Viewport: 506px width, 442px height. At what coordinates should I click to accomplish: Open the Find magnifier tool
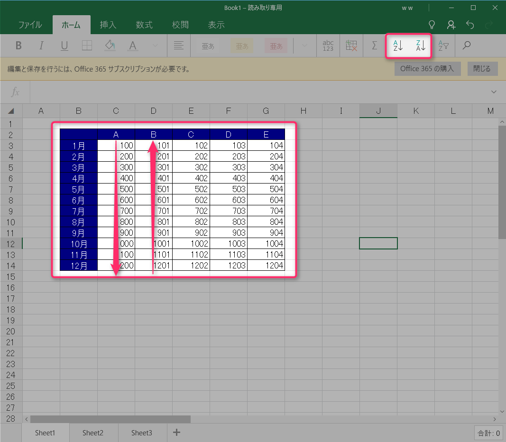(466, 46)
